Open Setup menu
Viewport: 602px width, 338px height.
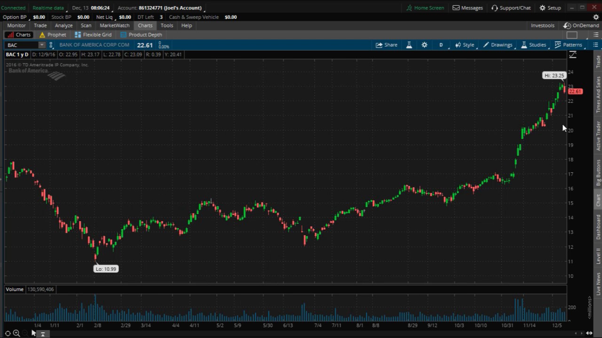click(550, 8)
